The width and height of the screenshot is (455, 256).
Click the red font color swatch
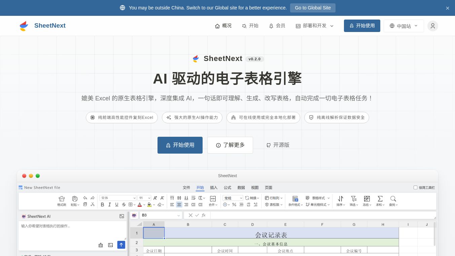point(139,204)
